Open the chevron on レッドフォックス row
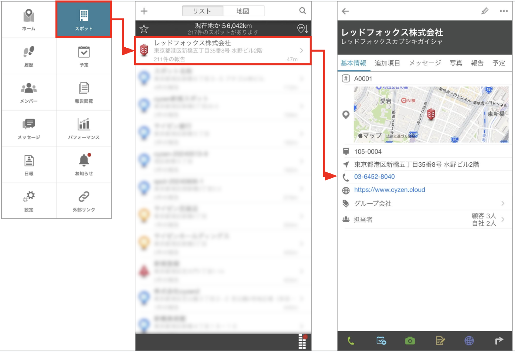Viewport: 515px width, 352px height. [x=301, y=51]
